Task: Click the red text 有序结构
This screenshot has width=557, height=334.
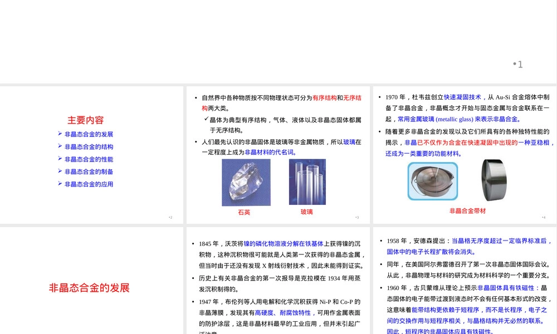Action: coord(324,98)
